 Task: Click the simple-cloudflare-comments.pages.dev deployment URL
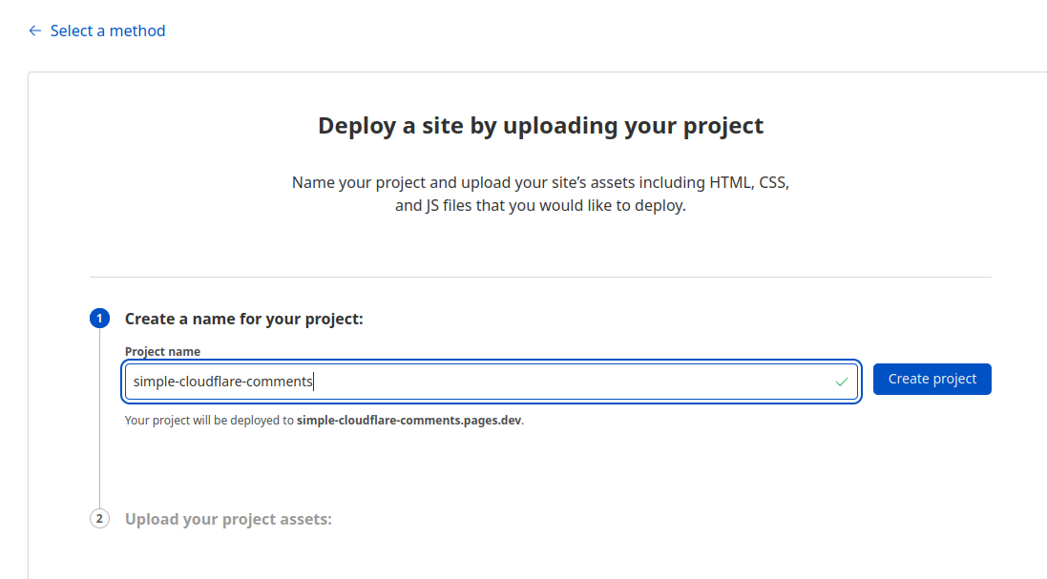(x=408, y=420)
